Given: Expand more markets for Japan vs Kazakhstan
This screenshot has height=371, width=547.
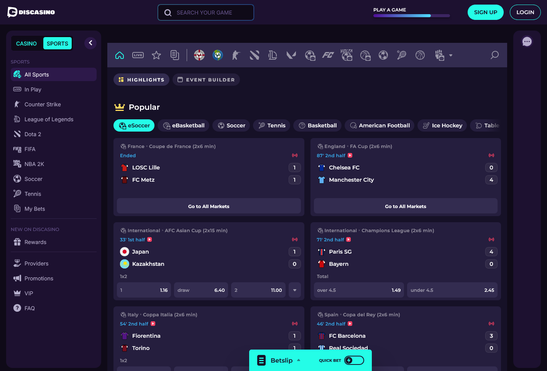Looking at the screenshot, I should pyautogui.click(x=295, y=290).
